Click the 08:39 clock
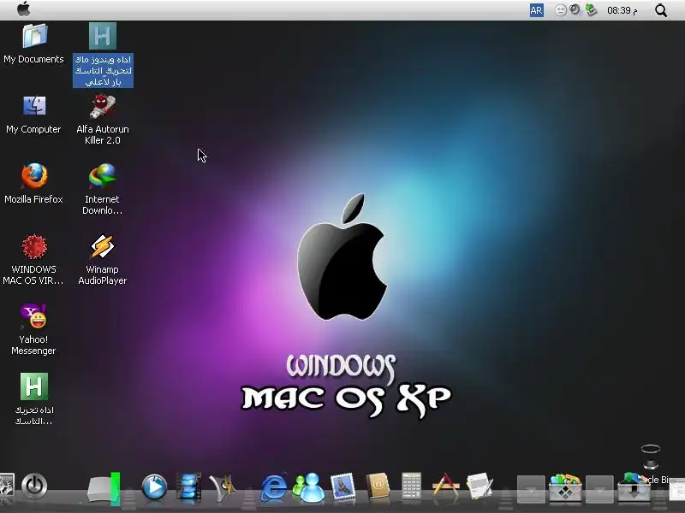Screen dimensions: 685x513 [x=622, y=10]
